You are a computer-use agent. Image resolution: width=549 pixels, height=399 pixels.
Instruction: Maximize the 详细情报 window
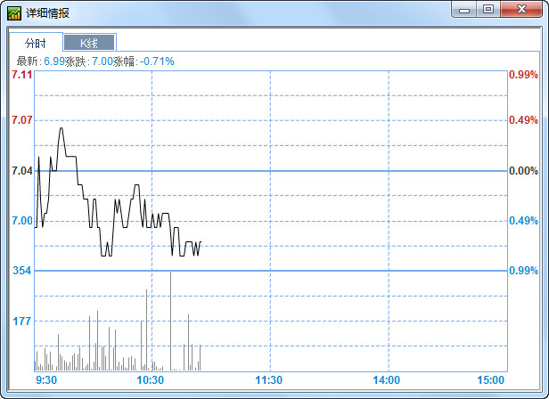(x=488, y=10)
